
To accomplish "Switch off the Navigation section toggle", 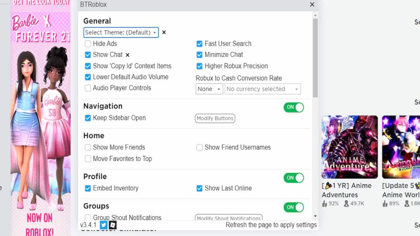I will coord(293,107).
